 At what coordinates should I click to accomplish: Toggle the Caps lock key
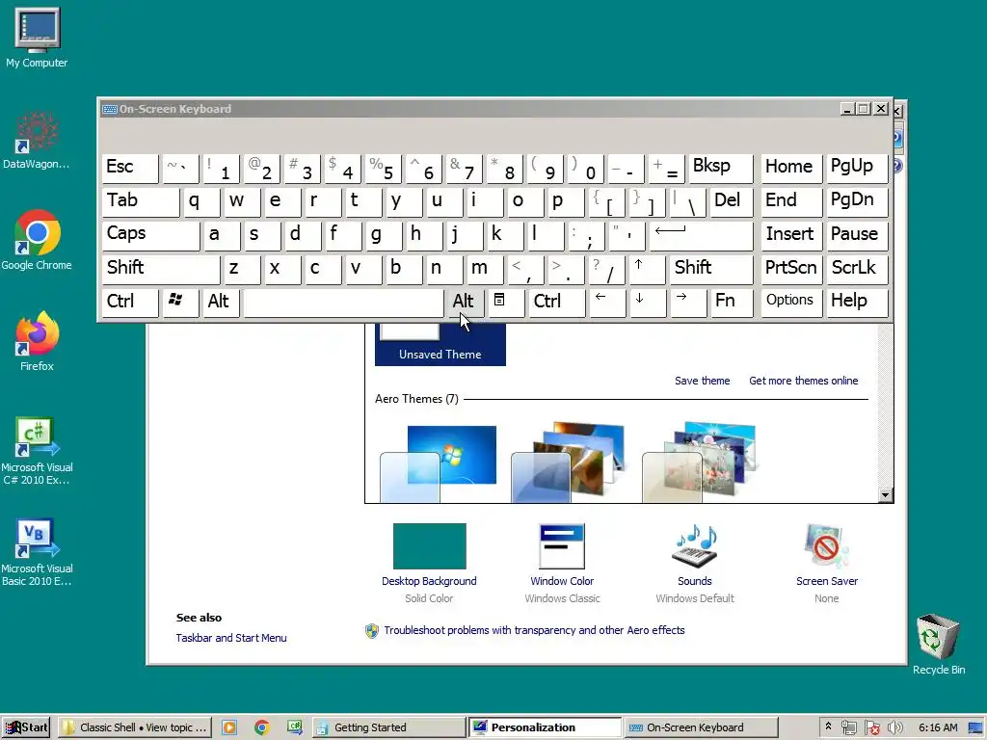pos(150,235)
